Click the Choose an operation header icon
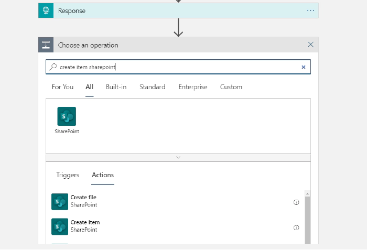This screenshot has width=367, height=250. [46, 45]
